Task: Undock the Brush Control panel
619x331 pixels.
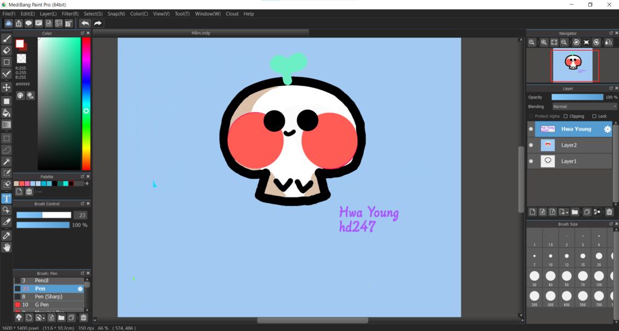Action: [82, 204]
